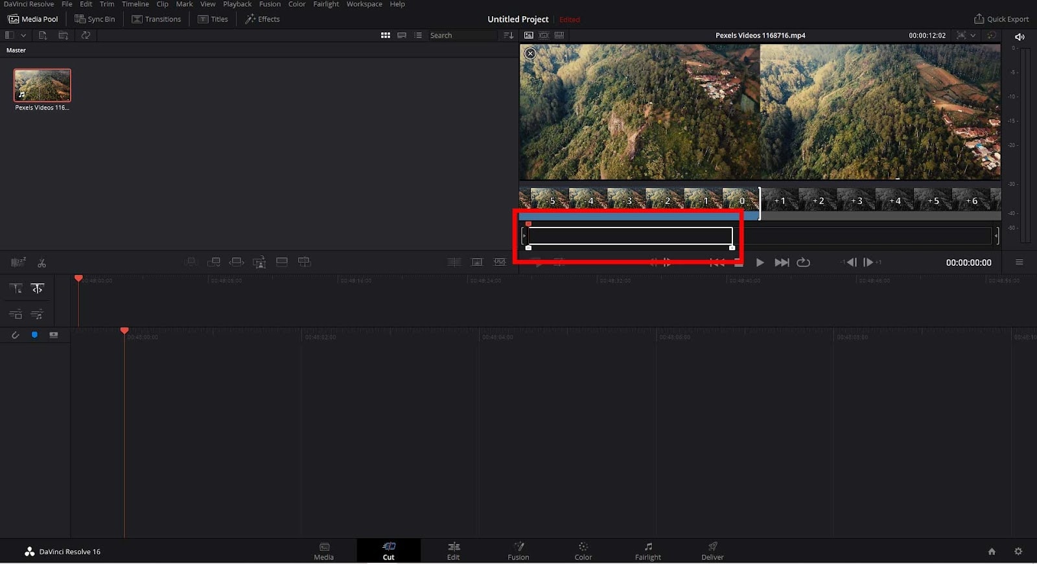Toggle loop playback in viewer

click(x=803, y=262)
